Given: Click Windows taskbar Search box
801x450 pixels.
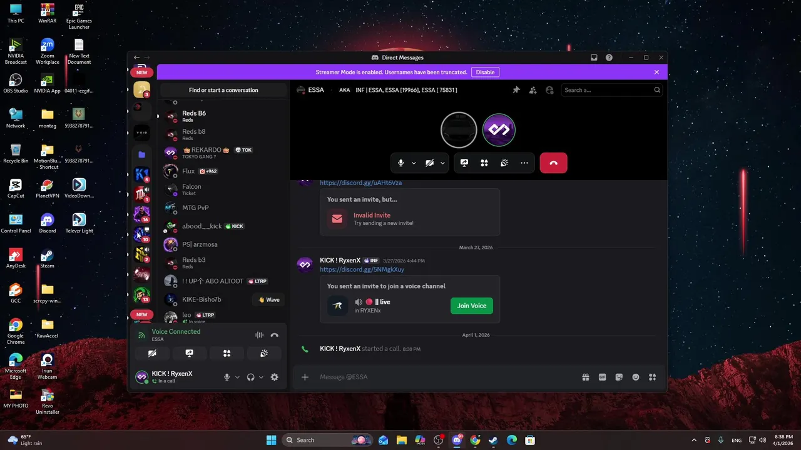Looking at the screenshot, I should pyautogui.click(x=327, y=440).
